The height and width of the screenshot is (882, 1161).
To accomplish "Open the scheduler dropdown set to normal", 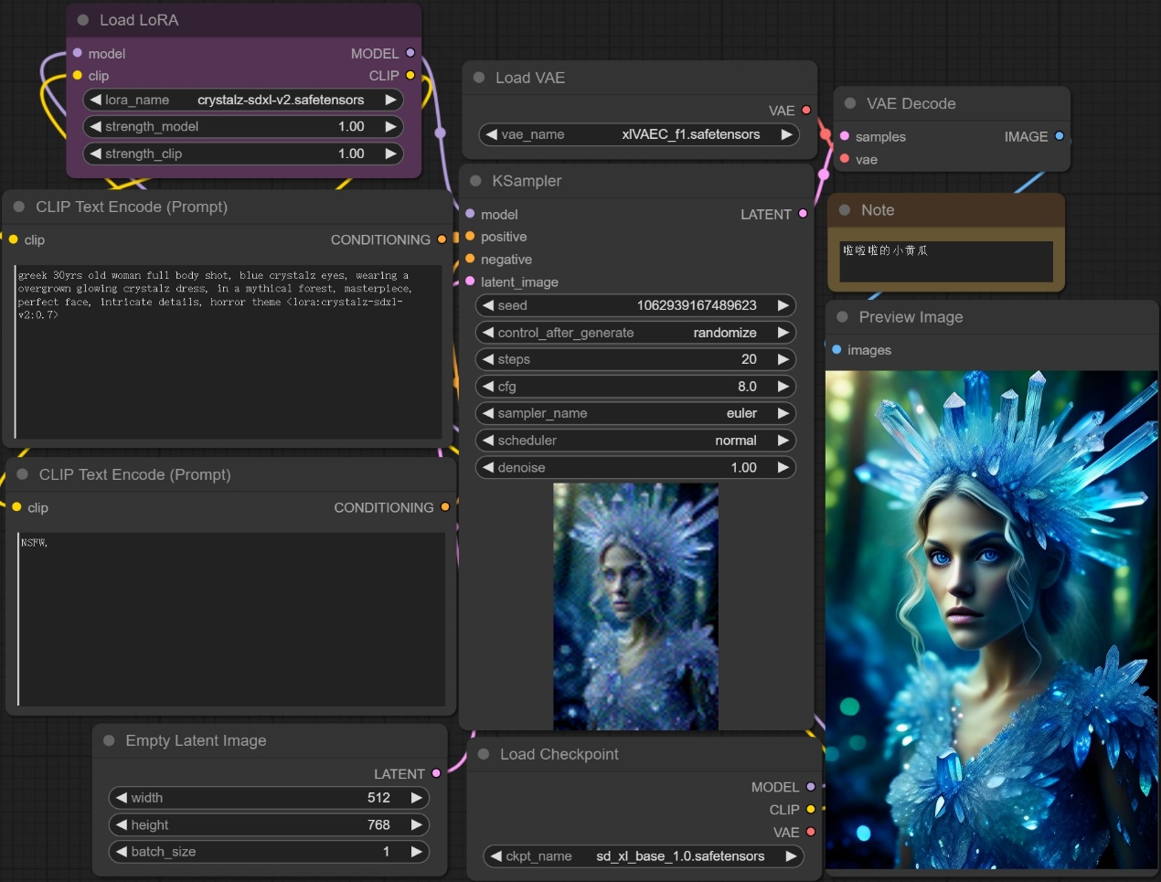I will 635,441.
